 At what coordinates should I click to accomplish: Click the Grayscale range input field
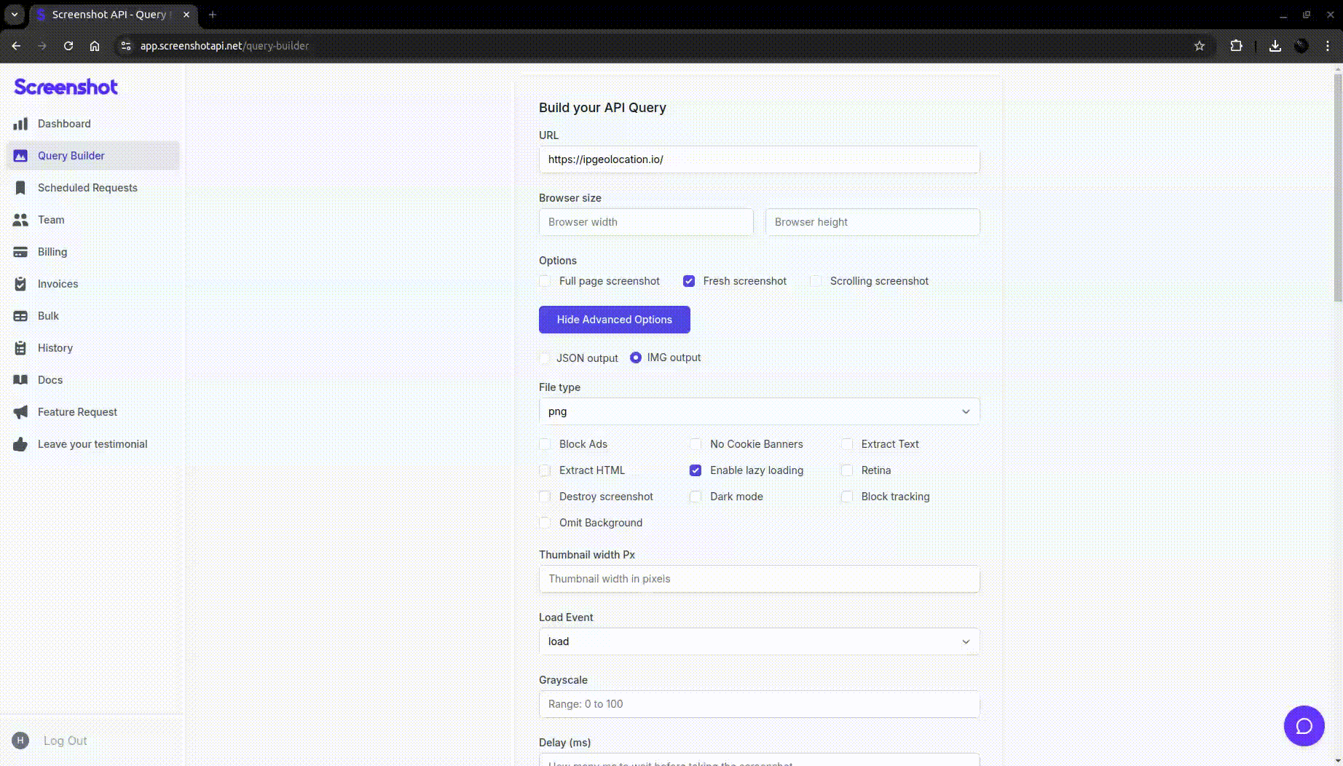click(x=759, y=704)
